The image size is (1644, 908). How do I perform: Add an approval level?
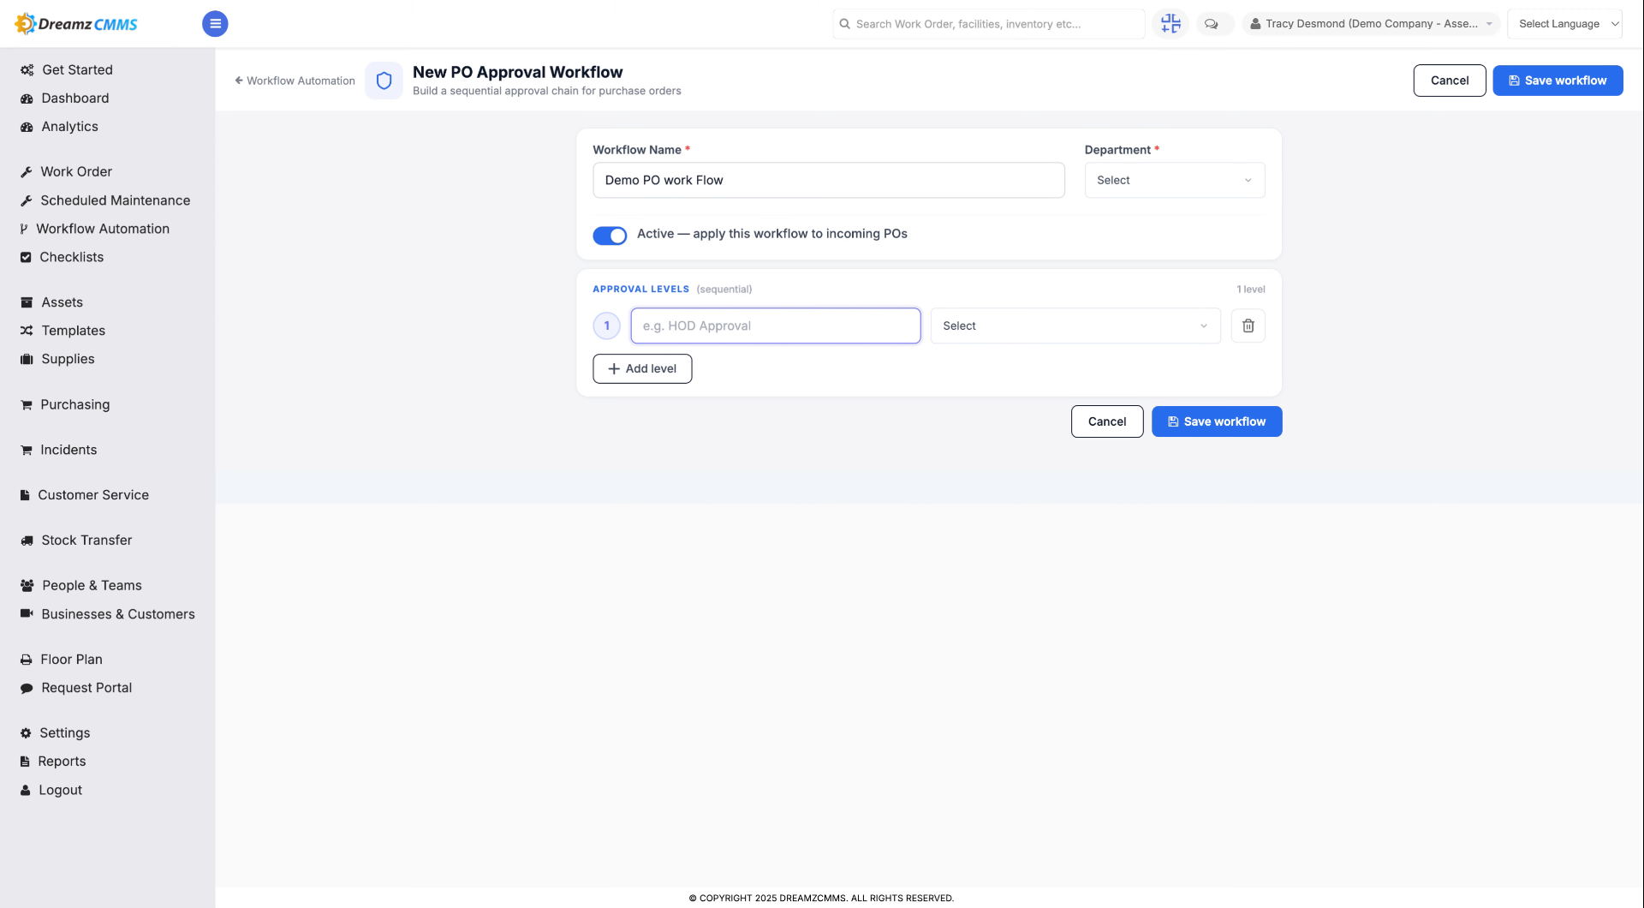(642, 368)
